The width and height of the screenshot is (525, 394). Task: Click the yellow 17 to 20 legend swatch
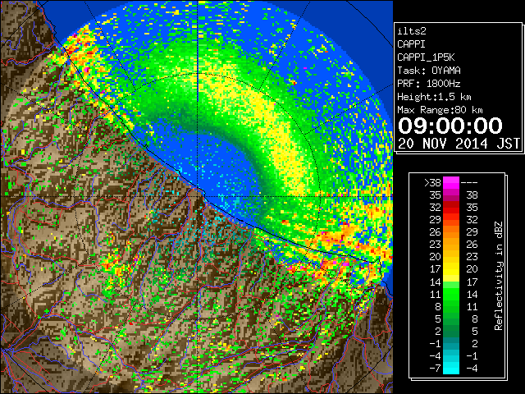[x=451, y=269]
